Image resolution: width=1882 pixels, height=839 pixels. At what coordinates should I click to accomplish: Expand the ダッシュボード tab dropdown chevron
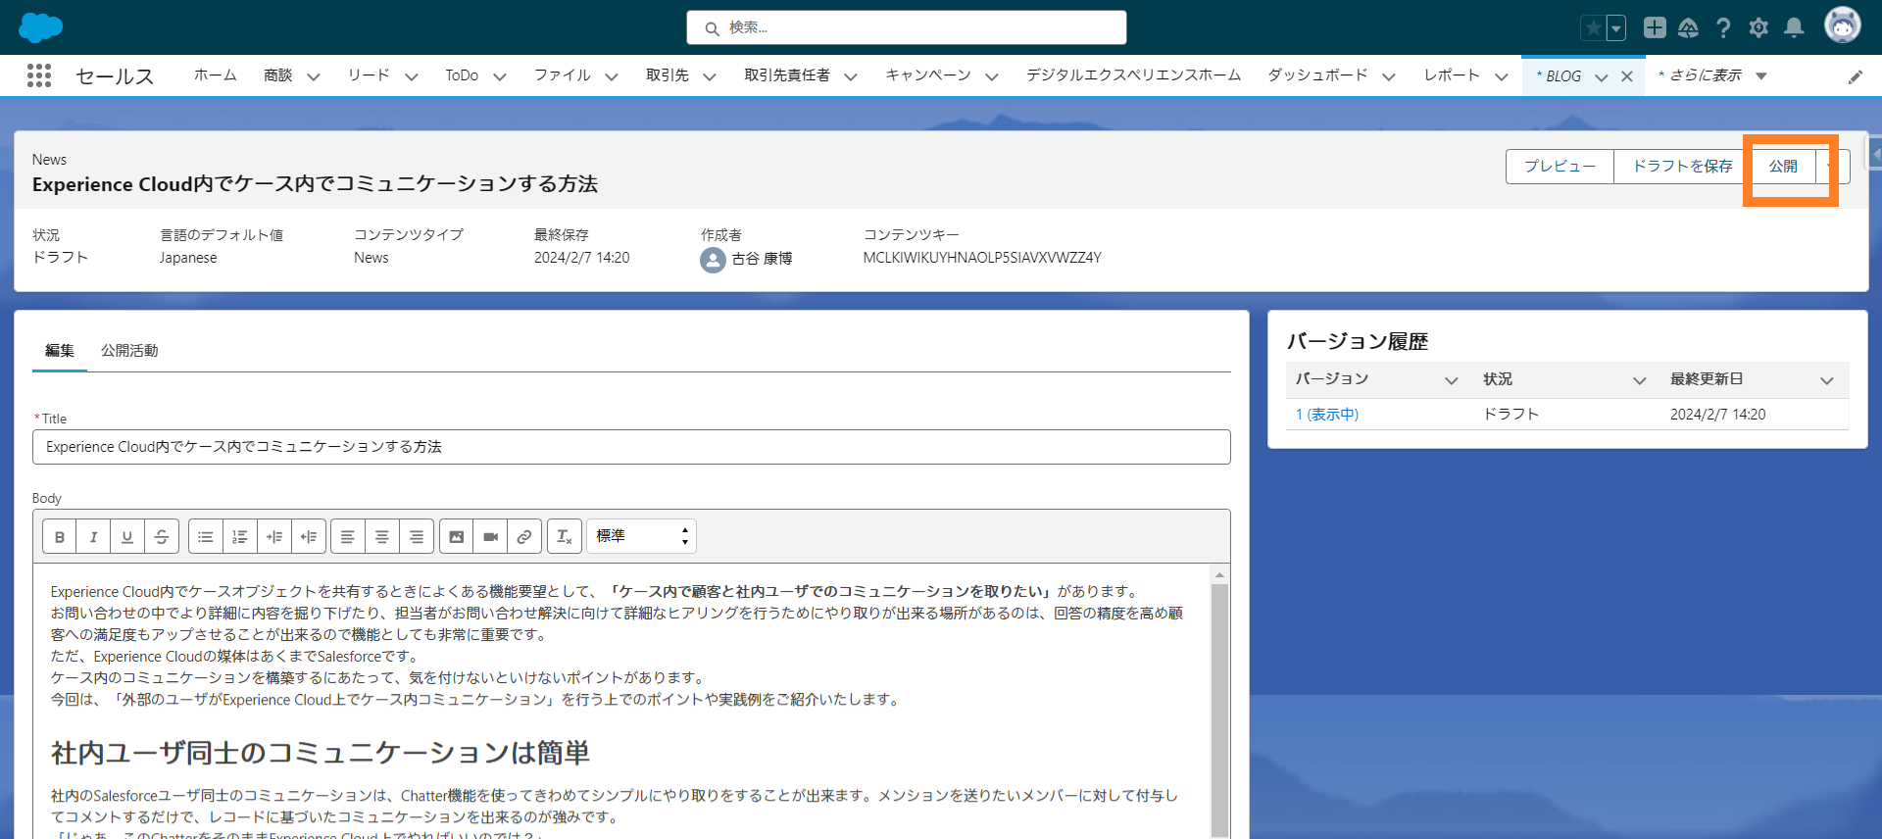tap(1389, 76)
